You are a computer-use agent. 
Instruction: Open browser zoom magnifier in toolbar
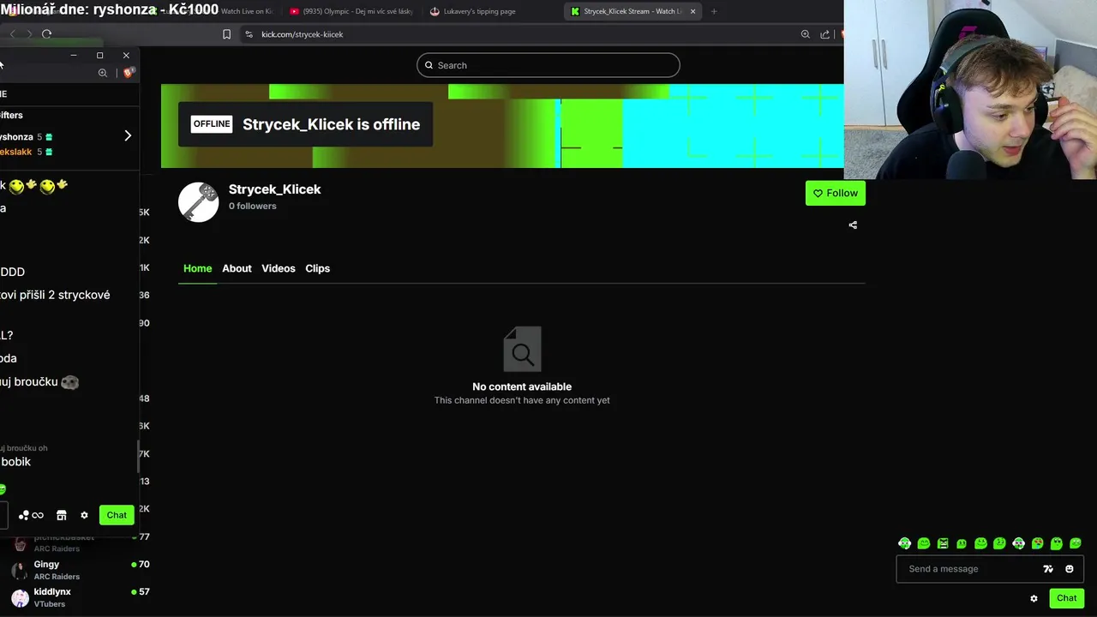coord(805,34)
